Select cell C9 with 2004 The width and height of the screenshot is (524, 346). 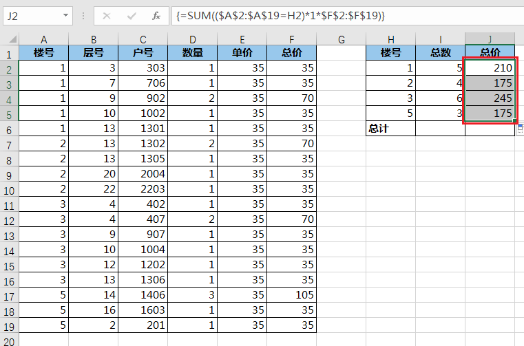[143, 173]
